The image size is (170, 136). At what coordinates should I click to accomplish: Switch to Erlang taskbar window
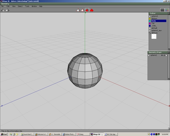(83, 134)
